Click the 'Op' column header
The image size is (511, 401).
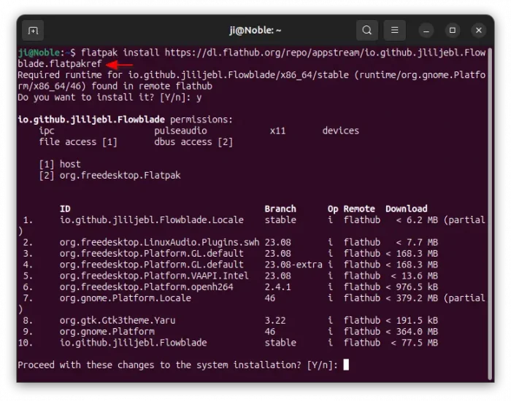(333, 209)
